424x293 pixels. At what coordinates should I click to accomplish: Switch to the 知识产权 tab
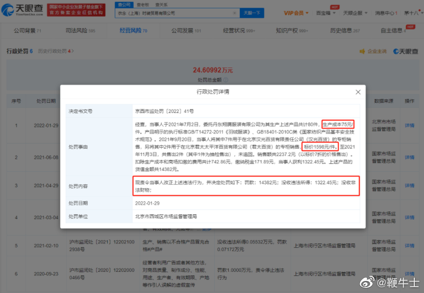point(292,31)
